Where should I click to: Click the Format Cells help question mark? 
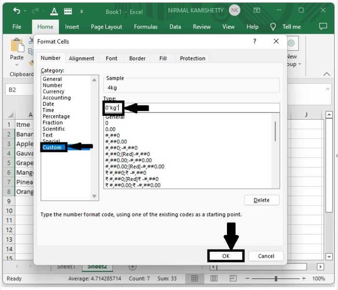click(x=255, y=41)
